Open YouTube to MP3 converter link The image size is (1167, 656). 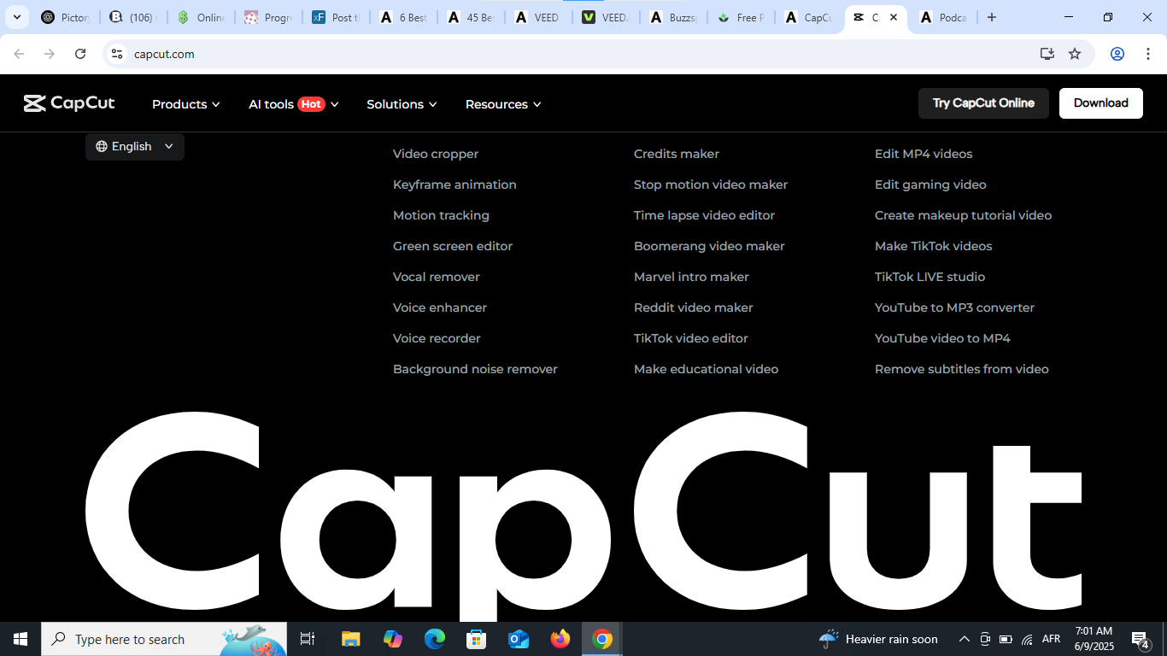point(954,307)
